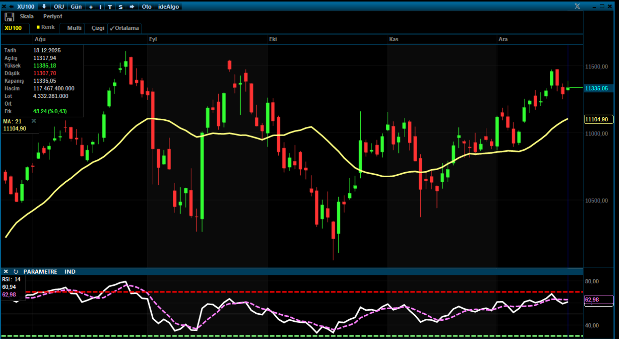
Task: Click the X logo in title bar
Action: [577, 6]
